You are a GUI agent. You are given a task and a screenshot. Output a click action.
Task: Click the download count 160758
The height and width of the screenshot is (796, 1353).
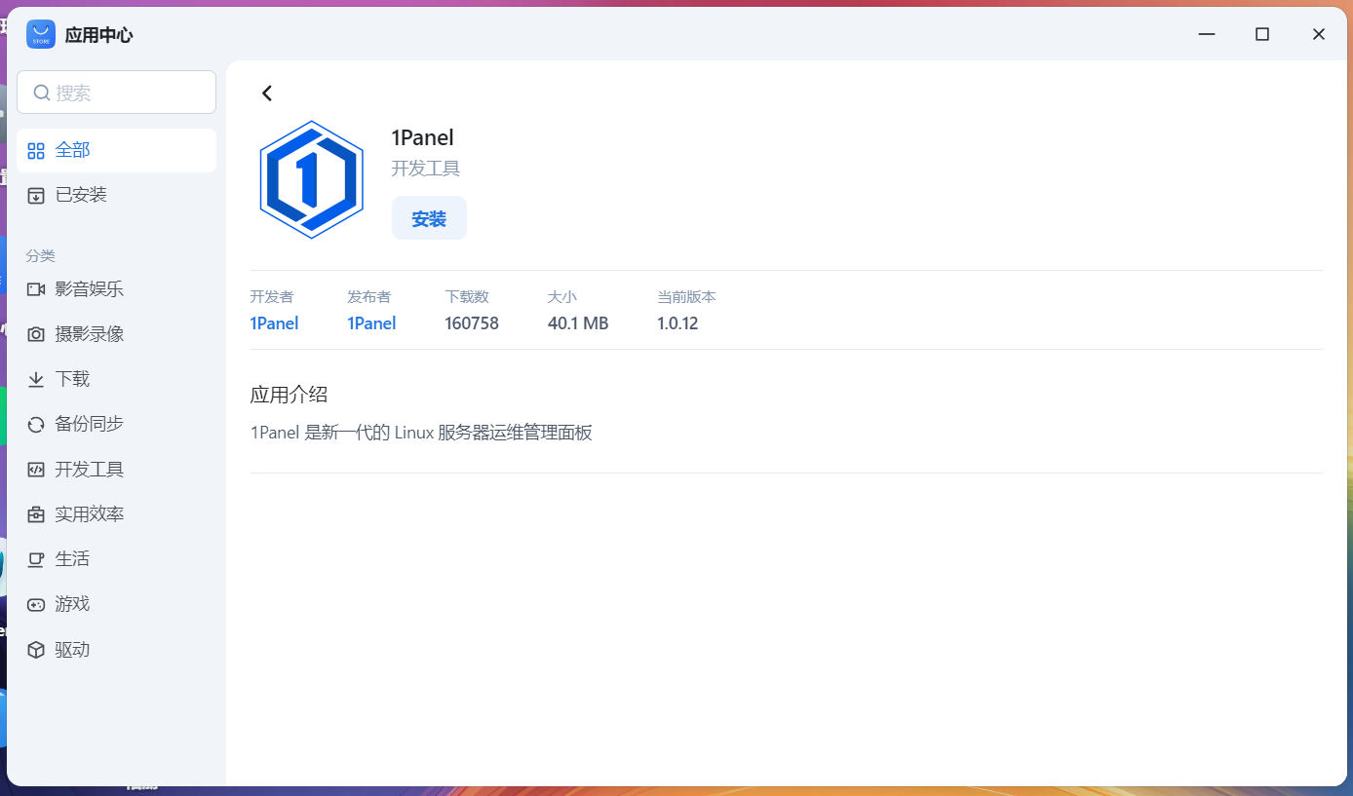coord(472,323)
